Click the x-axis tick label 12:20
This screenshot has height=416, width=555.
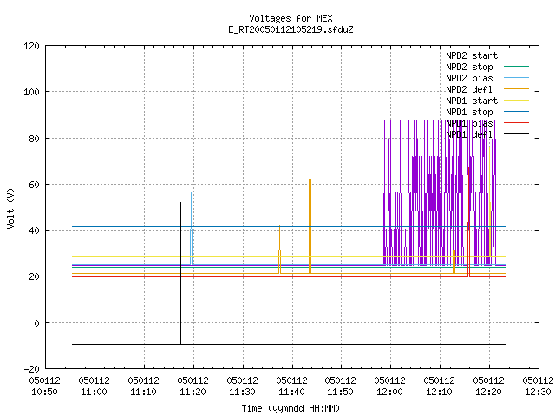coord(488,392)
